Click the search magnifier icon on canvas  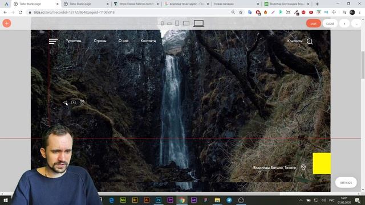click(310, 42)
